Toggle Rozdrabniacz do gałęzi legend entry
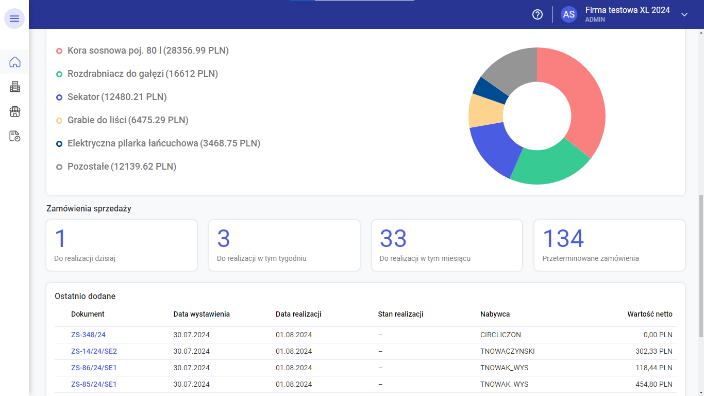Screen dimensions: 704x396 click(x=137, y=74)
